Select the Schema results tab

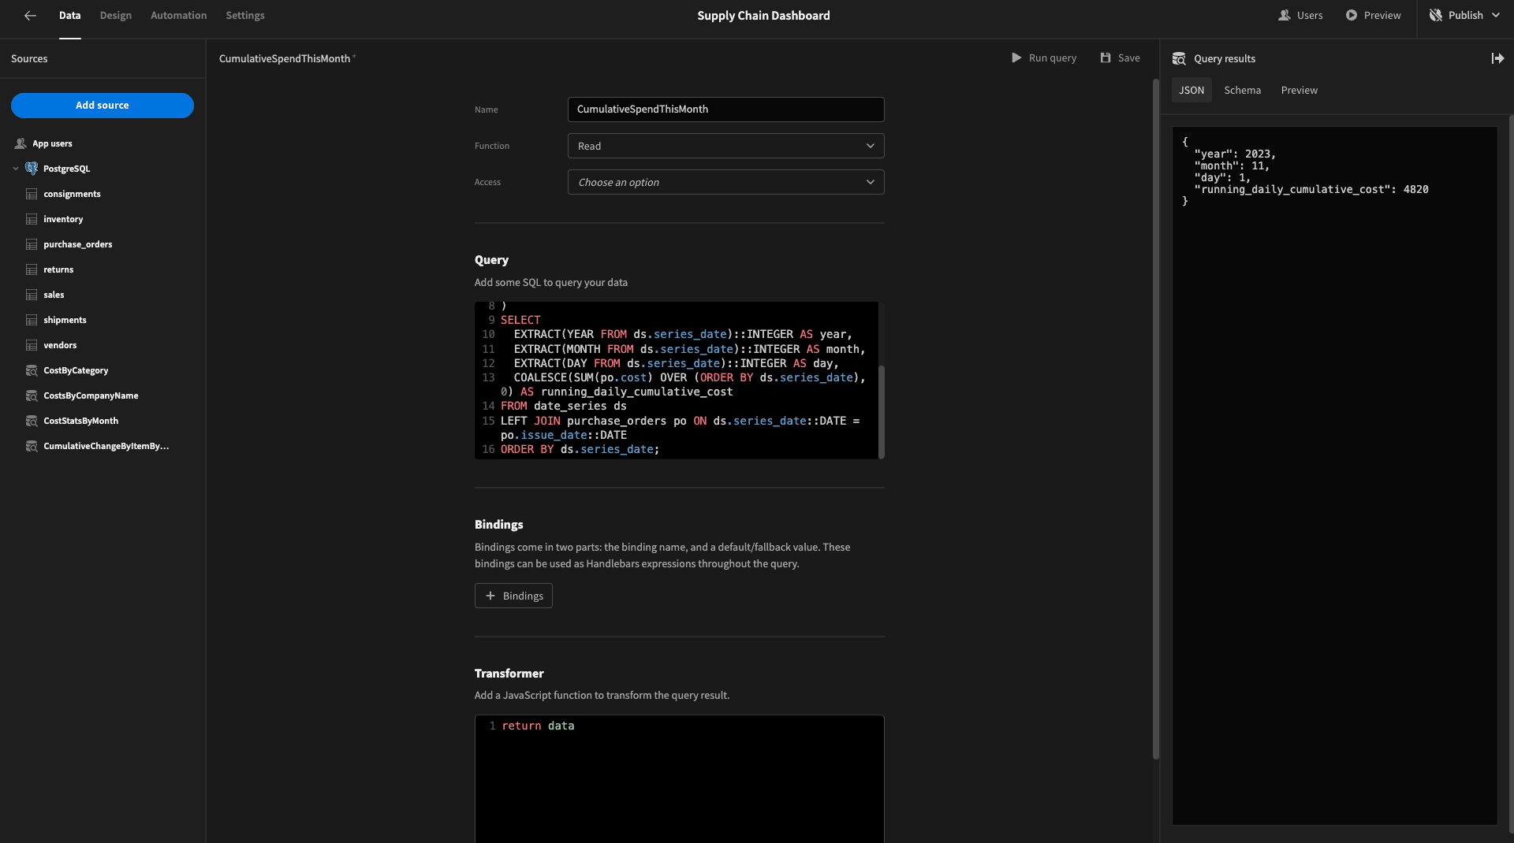[1243, 90]
